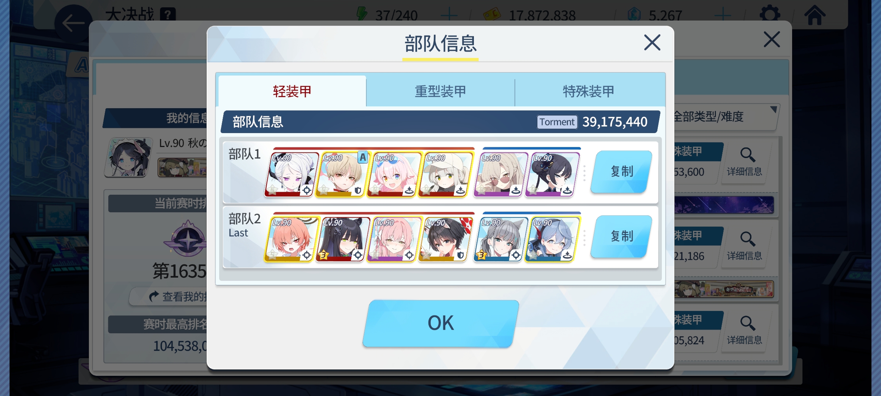Select the white-haired first student in 部队1

(x=292, y=174)
